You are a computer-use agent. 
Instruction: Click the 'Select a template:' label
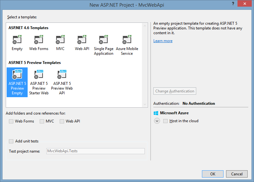coord(22,17)
